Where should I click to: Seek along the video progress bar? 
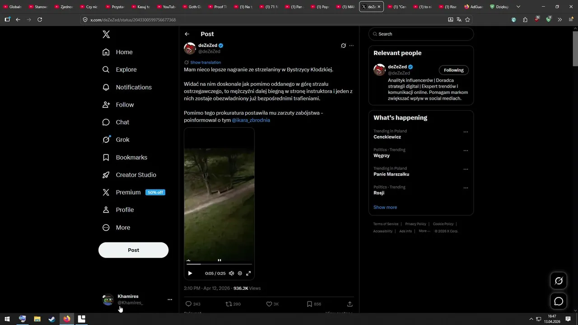click(x=219, y=264)
